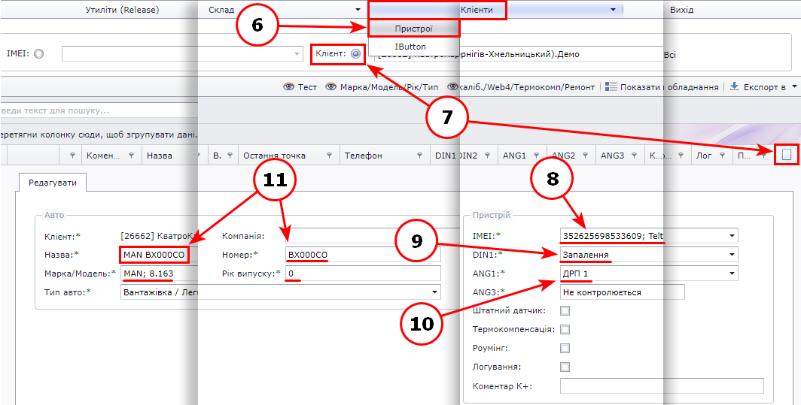Screen dimensions: 801x405
Task: Open filter on DIN2 column
Action: tap(488, 156)
